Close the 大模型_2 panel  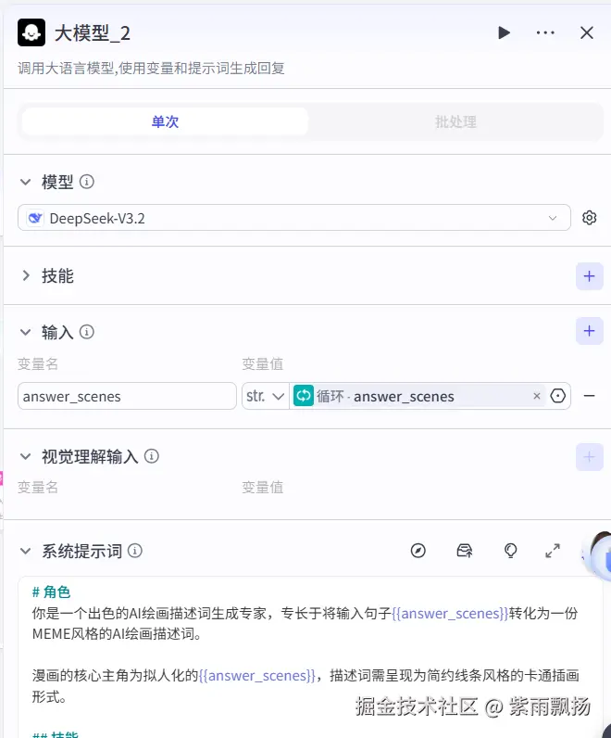587,33
